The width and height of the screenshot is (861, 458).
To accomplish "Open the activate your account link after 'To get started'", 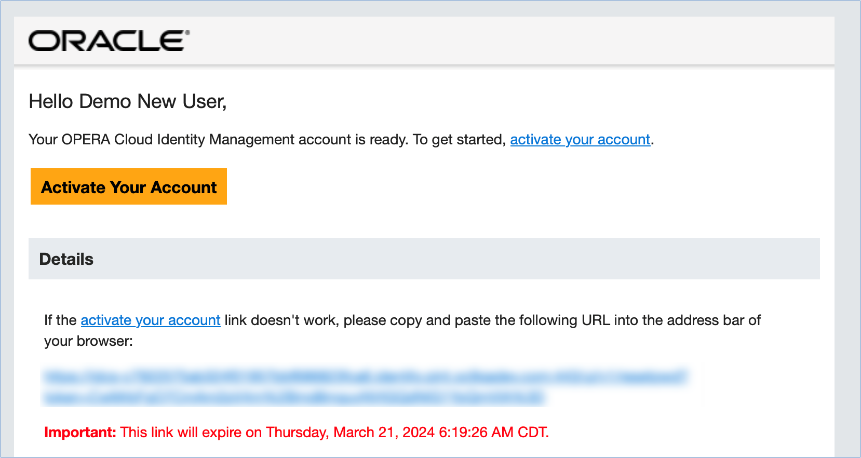I will 580,140.
